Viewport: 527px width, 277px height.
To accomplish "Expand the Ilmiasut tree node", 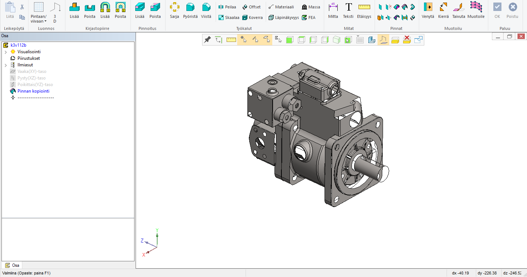I will pos(6,65).
